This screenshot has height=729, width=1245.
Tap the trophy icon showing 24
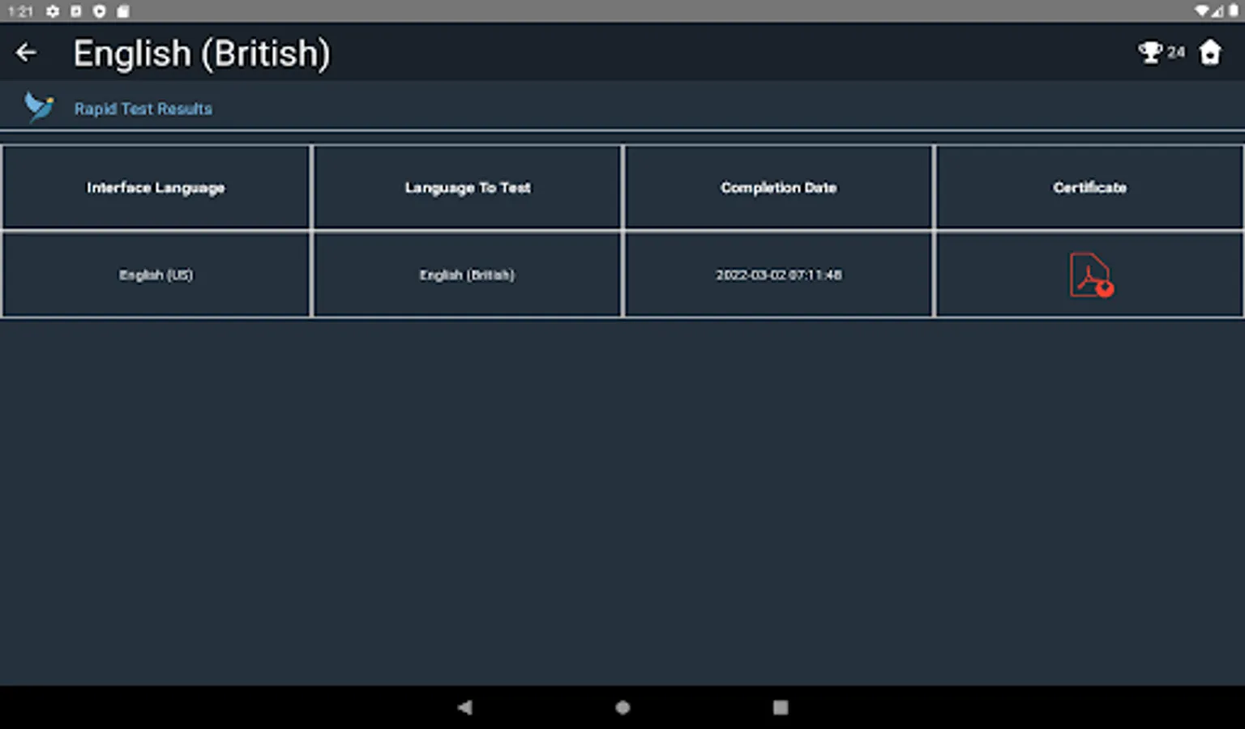coord(1150,53)
